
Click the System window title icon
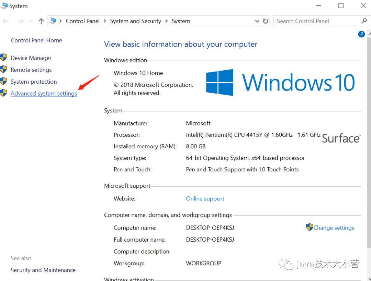coord(4,6)
